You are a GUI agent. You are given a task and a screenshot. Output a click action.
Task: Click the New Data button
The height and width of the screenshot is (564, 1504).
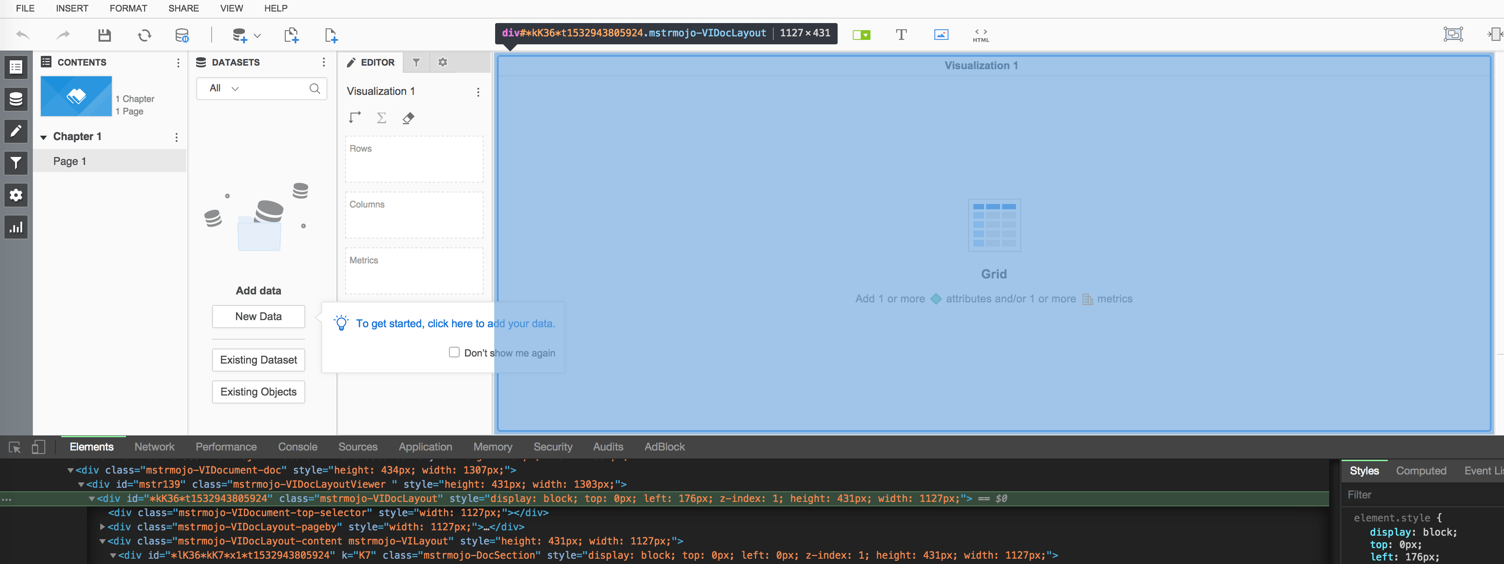coord(258,316)
